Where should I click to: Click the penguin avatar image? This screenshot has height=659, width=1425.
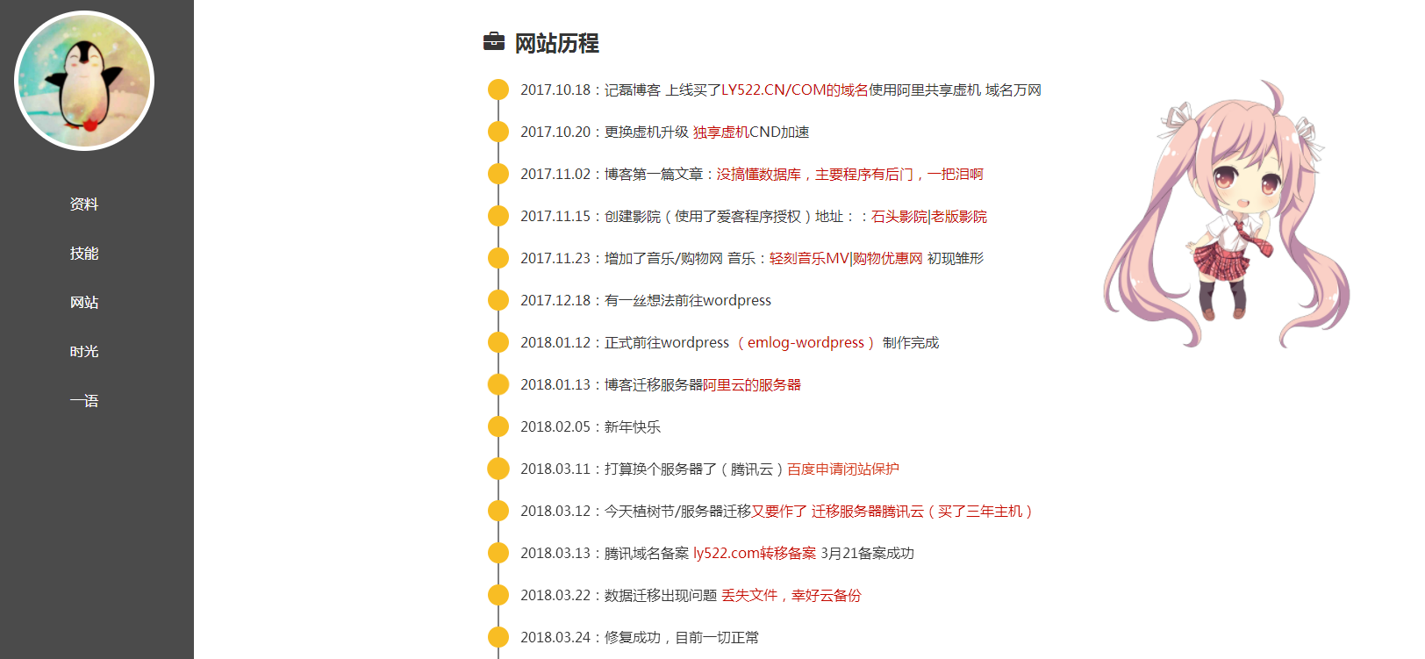84,81
